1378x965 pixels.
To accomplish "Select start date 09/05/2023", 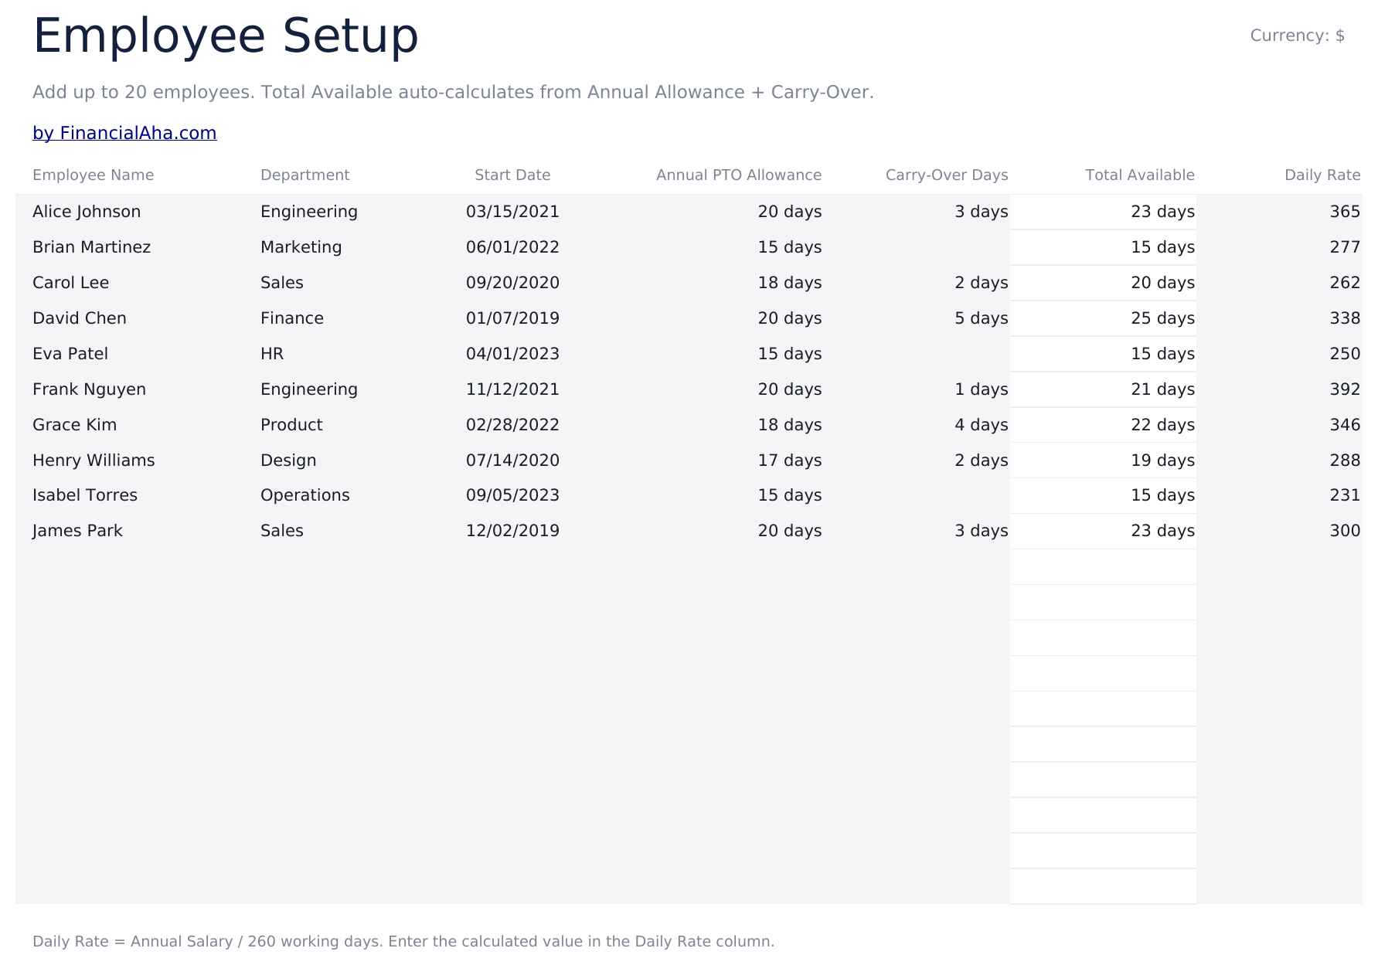I will tap(512, 495).
